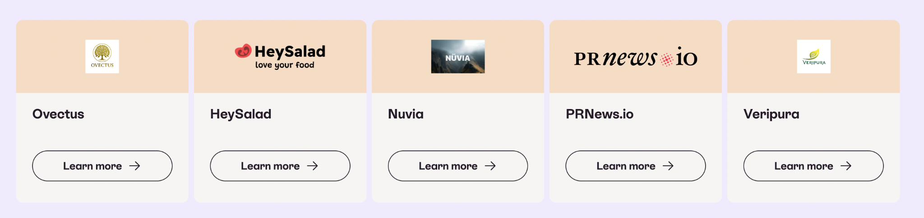Click the PRNews.io card title
The height and width of the screenshot is (218, 924).
coord(599,114)
